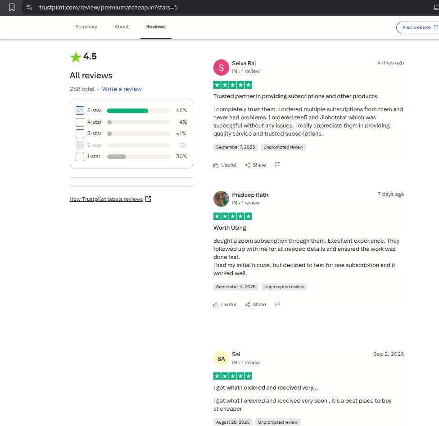This screenshot has height=426, width=439.
Task: Open the About tab
Action: [x=122, y=27]
